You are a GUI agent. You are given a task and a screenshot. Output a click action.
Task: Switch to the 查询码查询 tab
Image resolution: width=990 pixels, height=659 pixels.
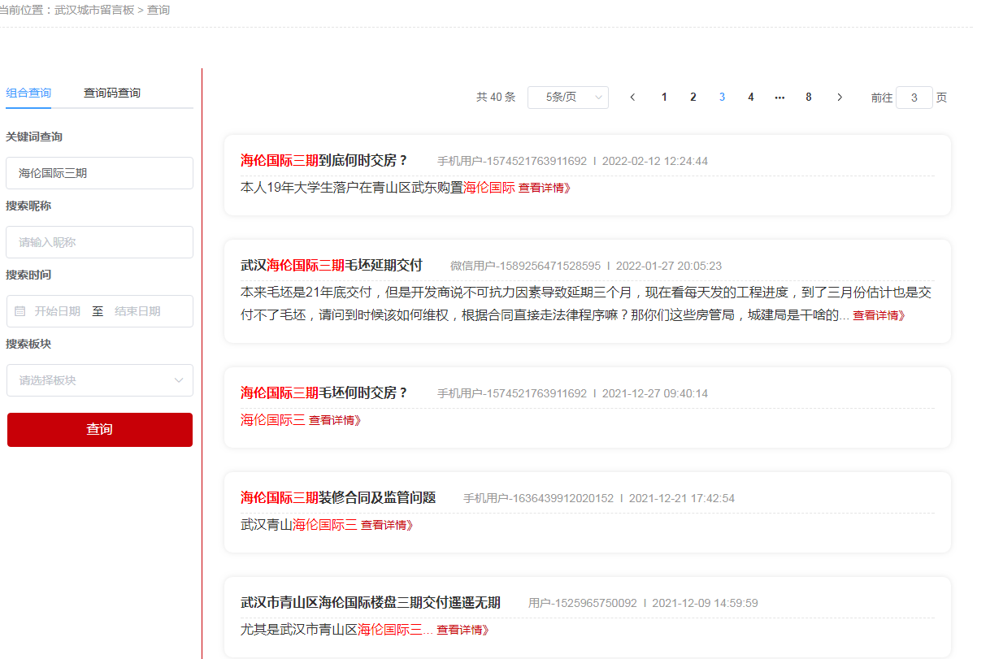(112, 93)
